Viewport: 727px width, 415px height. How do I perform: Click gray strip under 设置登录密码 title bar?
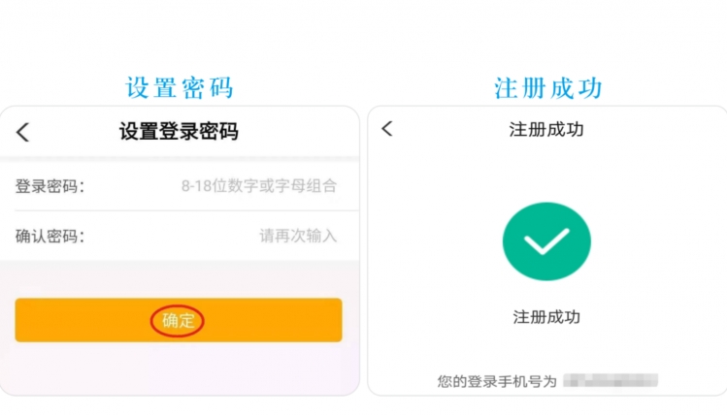tap(180, 158)
